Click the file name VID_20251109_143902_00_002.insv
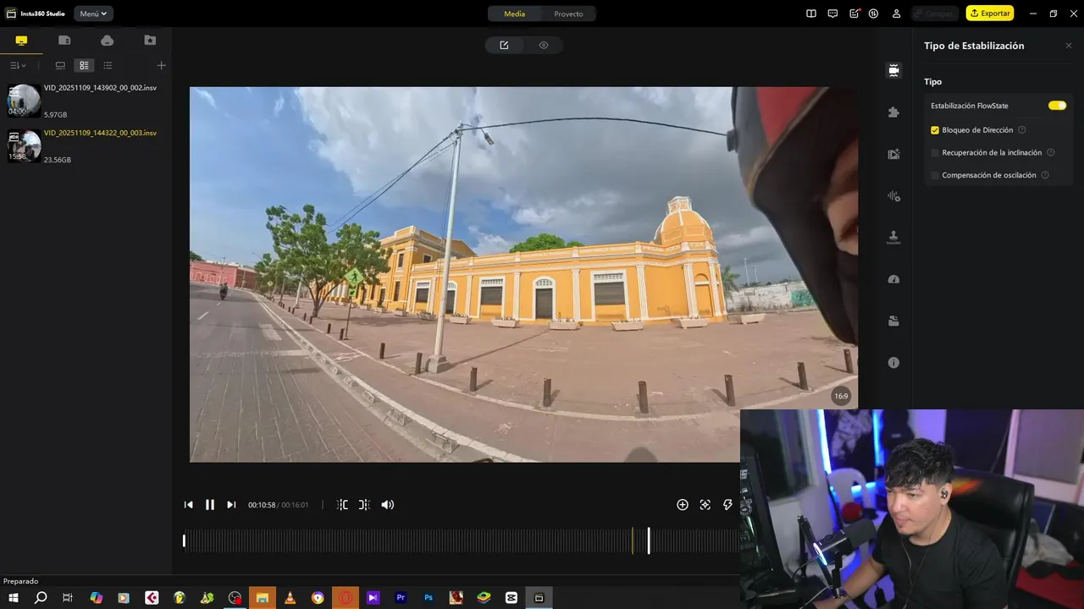Viewport: 1084px width, 609px height. tap(100, 88)
